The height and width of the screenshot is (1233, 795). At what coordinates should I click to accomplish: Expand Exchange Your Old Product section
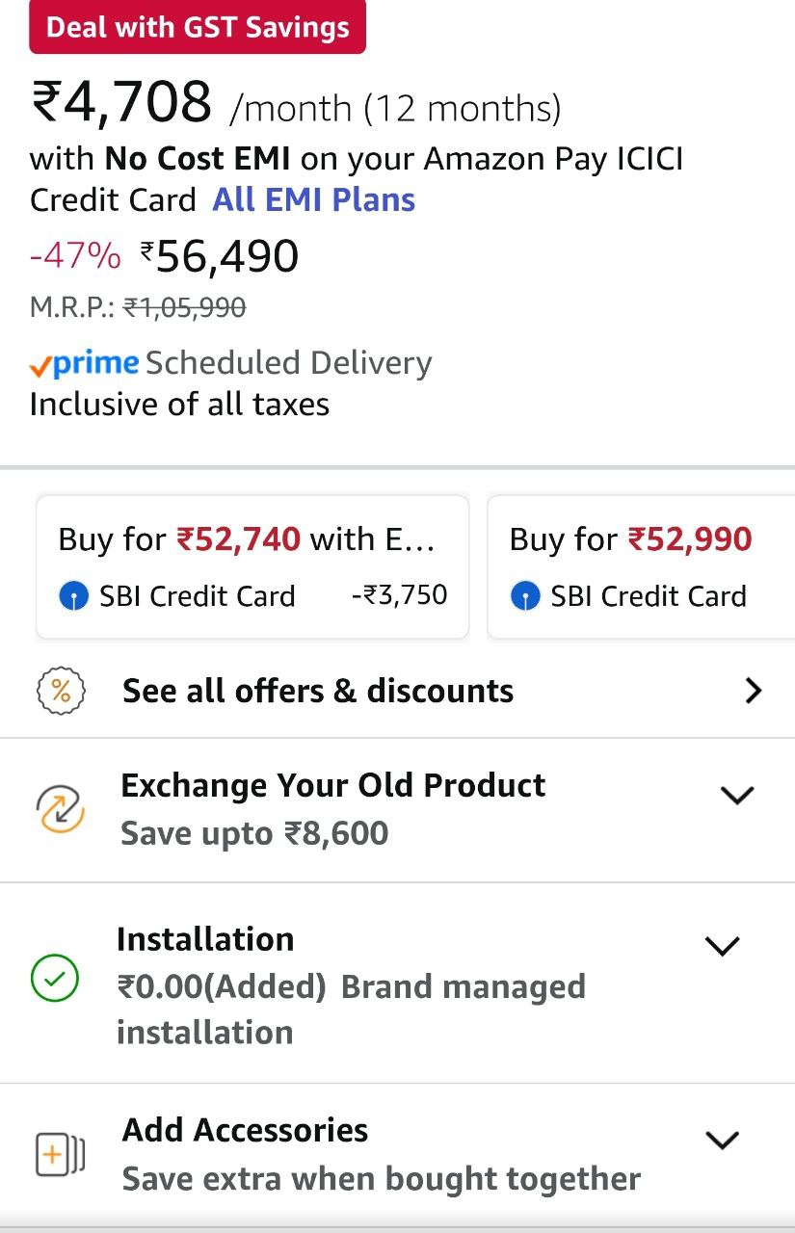tap(737, 795)
